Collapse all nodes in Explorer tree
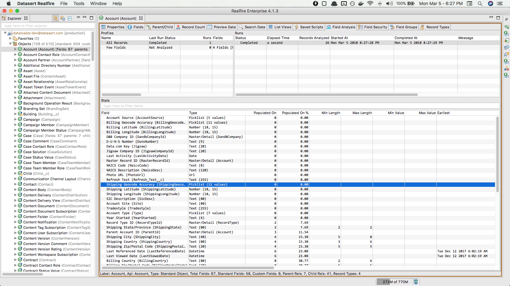This screenshot has width=510, height=286. coord(70,18)
